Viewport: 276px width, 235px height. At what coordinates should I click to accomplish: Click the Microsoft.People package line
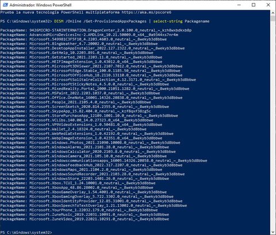75,102
